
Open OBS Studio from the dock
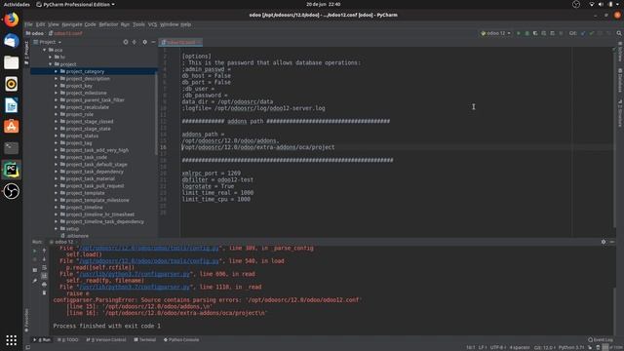[x=11, y=191]
